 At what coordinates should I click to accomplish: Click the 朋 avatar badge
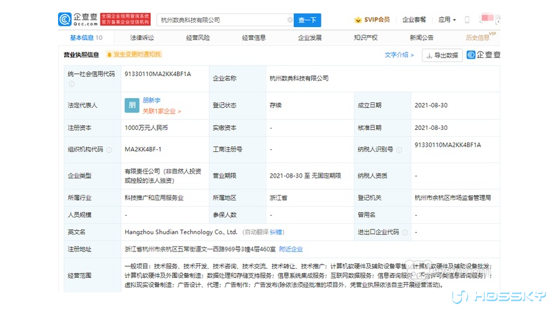coord(132,105)
